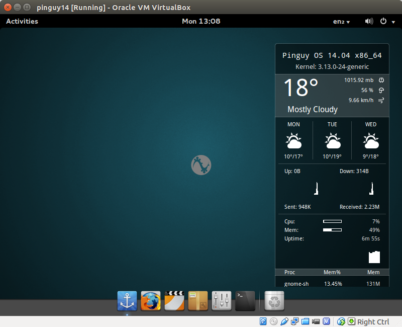Click the Uptime 6m 55s value
Screen dimensions: 402x327
pos(371,238)
